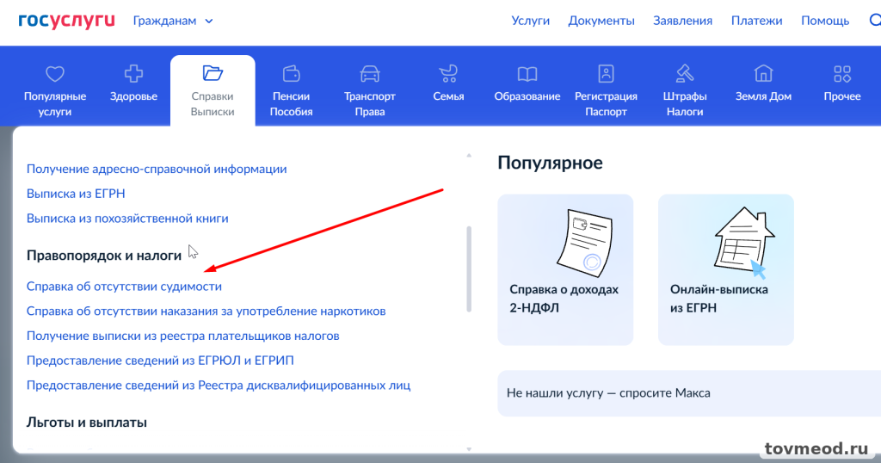
Task: Select the stroller icon for Семья
Action: click(x=448, y=74)
